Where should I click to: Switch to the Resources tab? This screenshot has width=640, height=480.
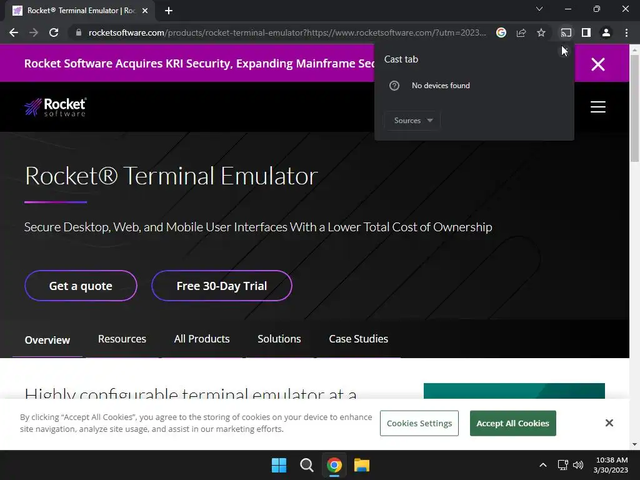[122, 339]
